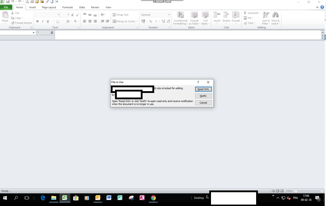Image resolution: width=326 pixels, height=206 pixels.
Task: Click the Center alignment icon
Action: tap(90, 21)
